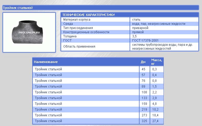Click the 'Среда' label
This screenshot has height=126, width=202.
pyautogui.click(x=68, y=24)
